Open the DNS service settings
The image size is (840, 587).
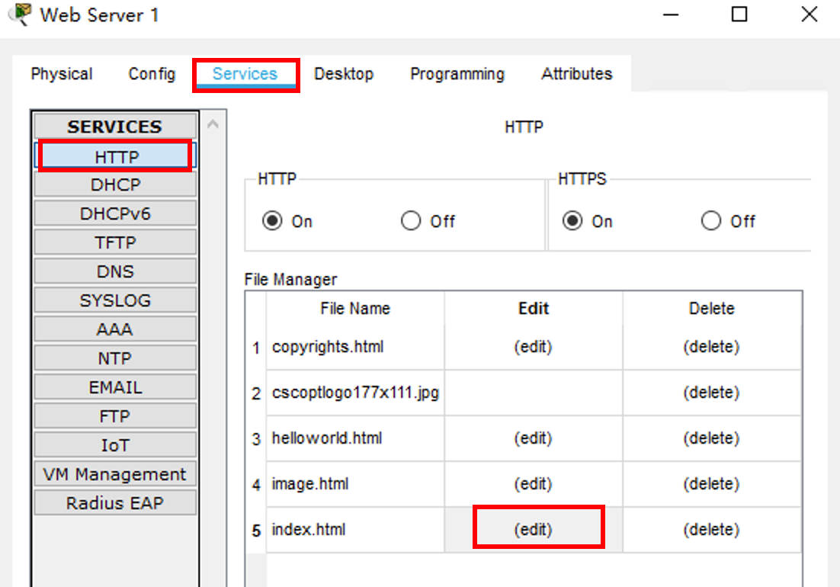coord(115,271)
